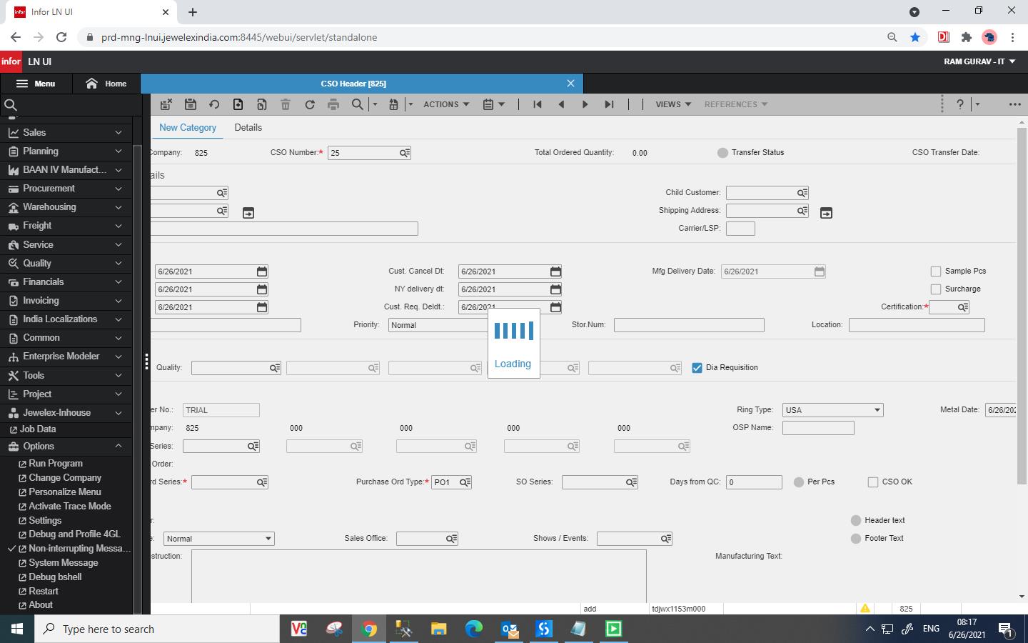
Task: Click the Refresh toolbar icon
Action: [310, 104]
